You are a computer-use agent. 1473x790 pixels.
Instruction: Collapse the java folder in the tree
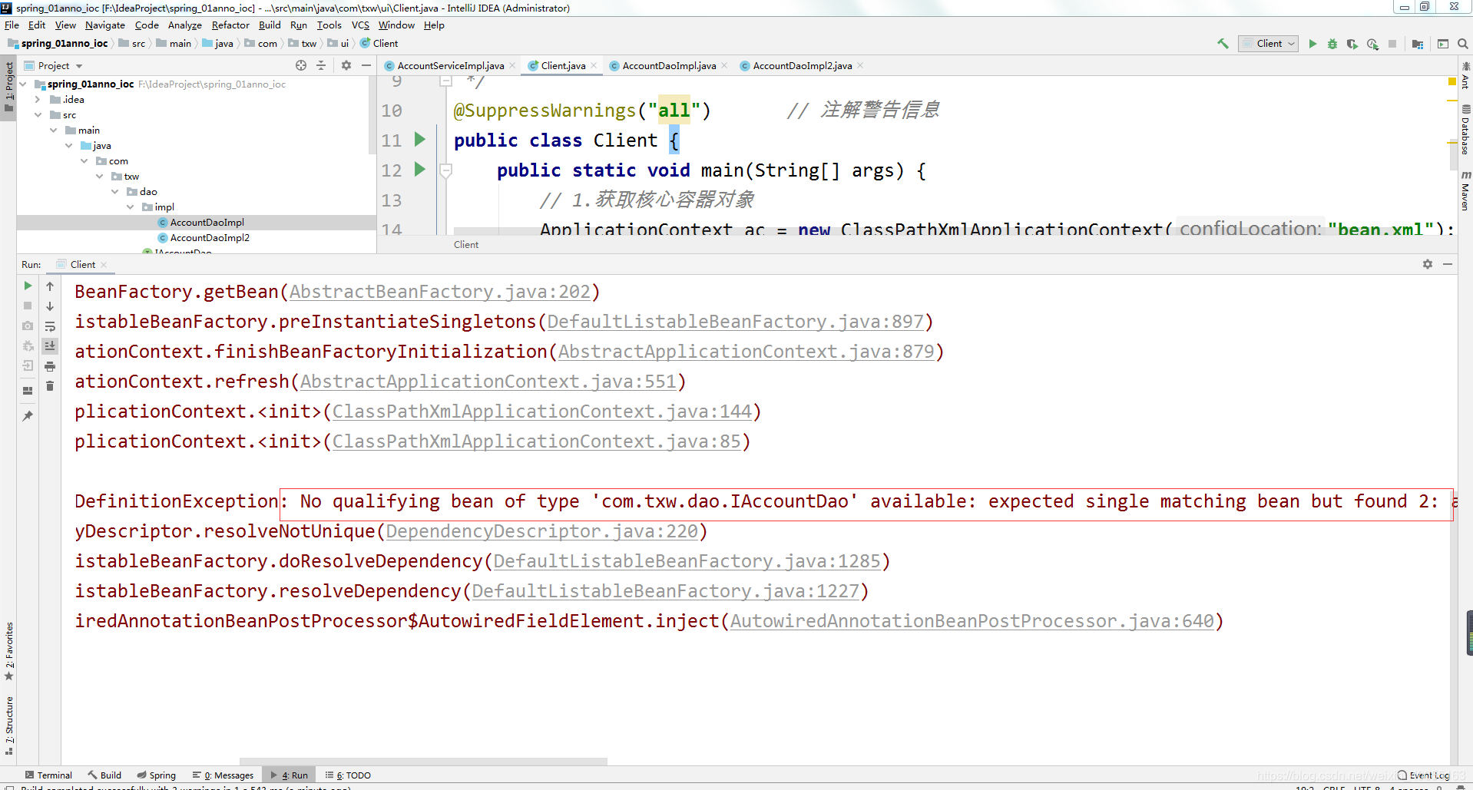coord(68,145)
